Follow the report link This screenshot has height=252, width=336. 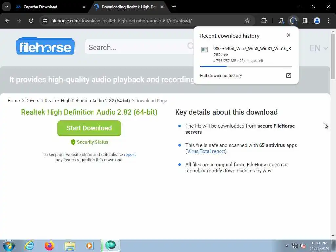[130, 155]
